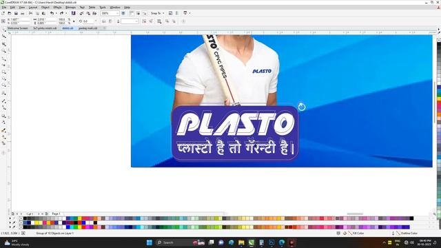The image size is (441, 248).
Task: Click the Redo arrow icon
Action: tap(61, 13)
